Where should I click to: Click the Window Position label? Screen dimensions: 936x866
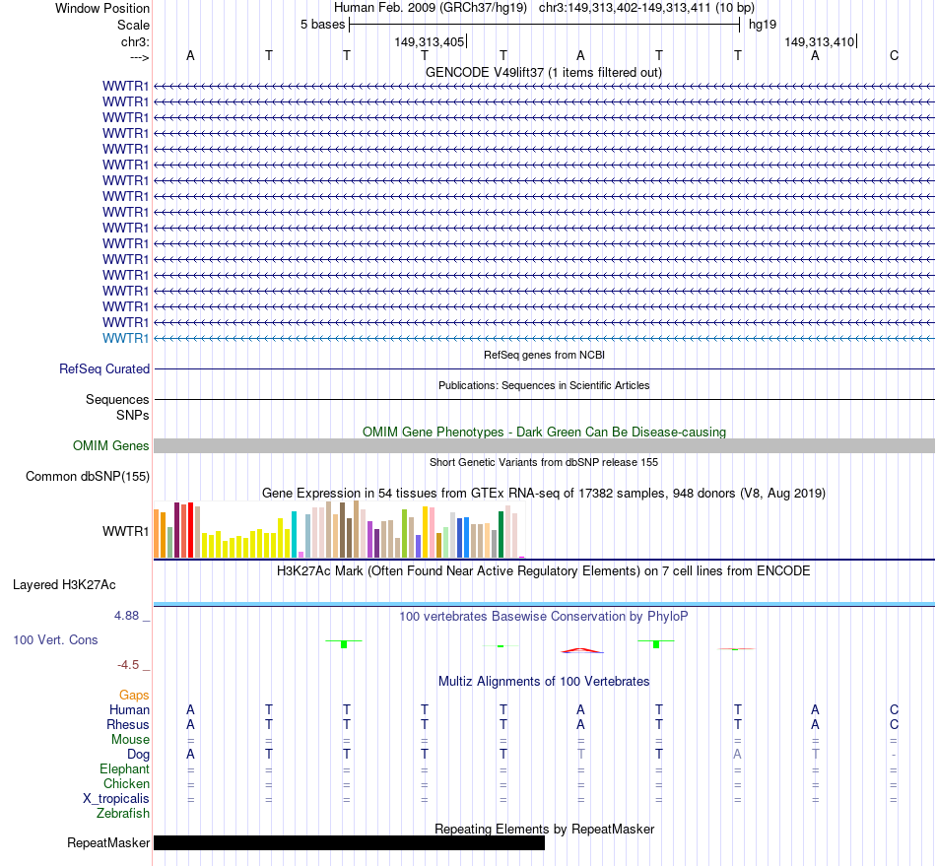(102, 8)
